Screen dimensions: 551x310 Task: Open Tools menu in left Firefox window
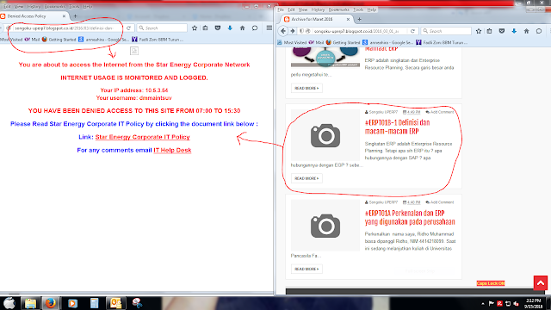coord(74,6)
